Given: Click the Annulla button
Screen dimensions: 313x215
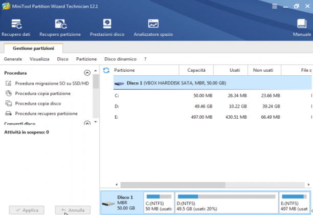Looking at the screenshot, I should point(73,210).
